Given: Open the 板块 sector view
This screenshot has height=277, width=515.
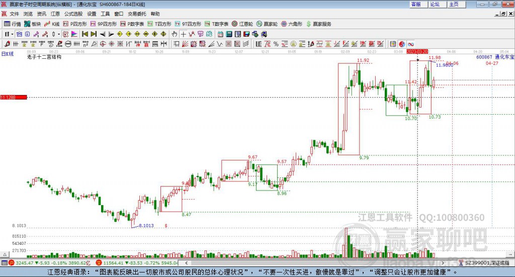Looking at the screenshot, I should tap(32, 24).
